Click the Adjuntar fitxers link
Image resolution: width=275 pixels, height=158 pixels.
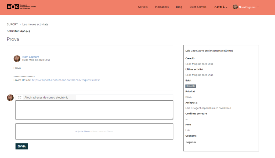tap(82, 131)
